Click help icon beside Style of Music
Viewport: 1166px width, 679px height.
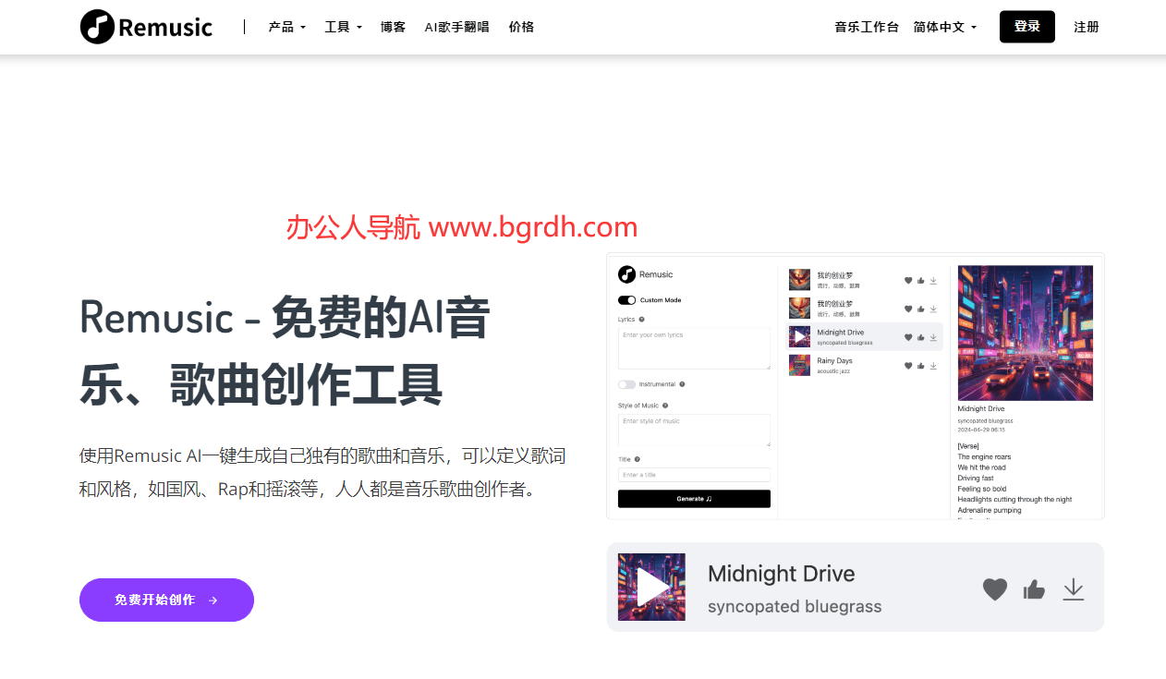(x=665, y=406)
